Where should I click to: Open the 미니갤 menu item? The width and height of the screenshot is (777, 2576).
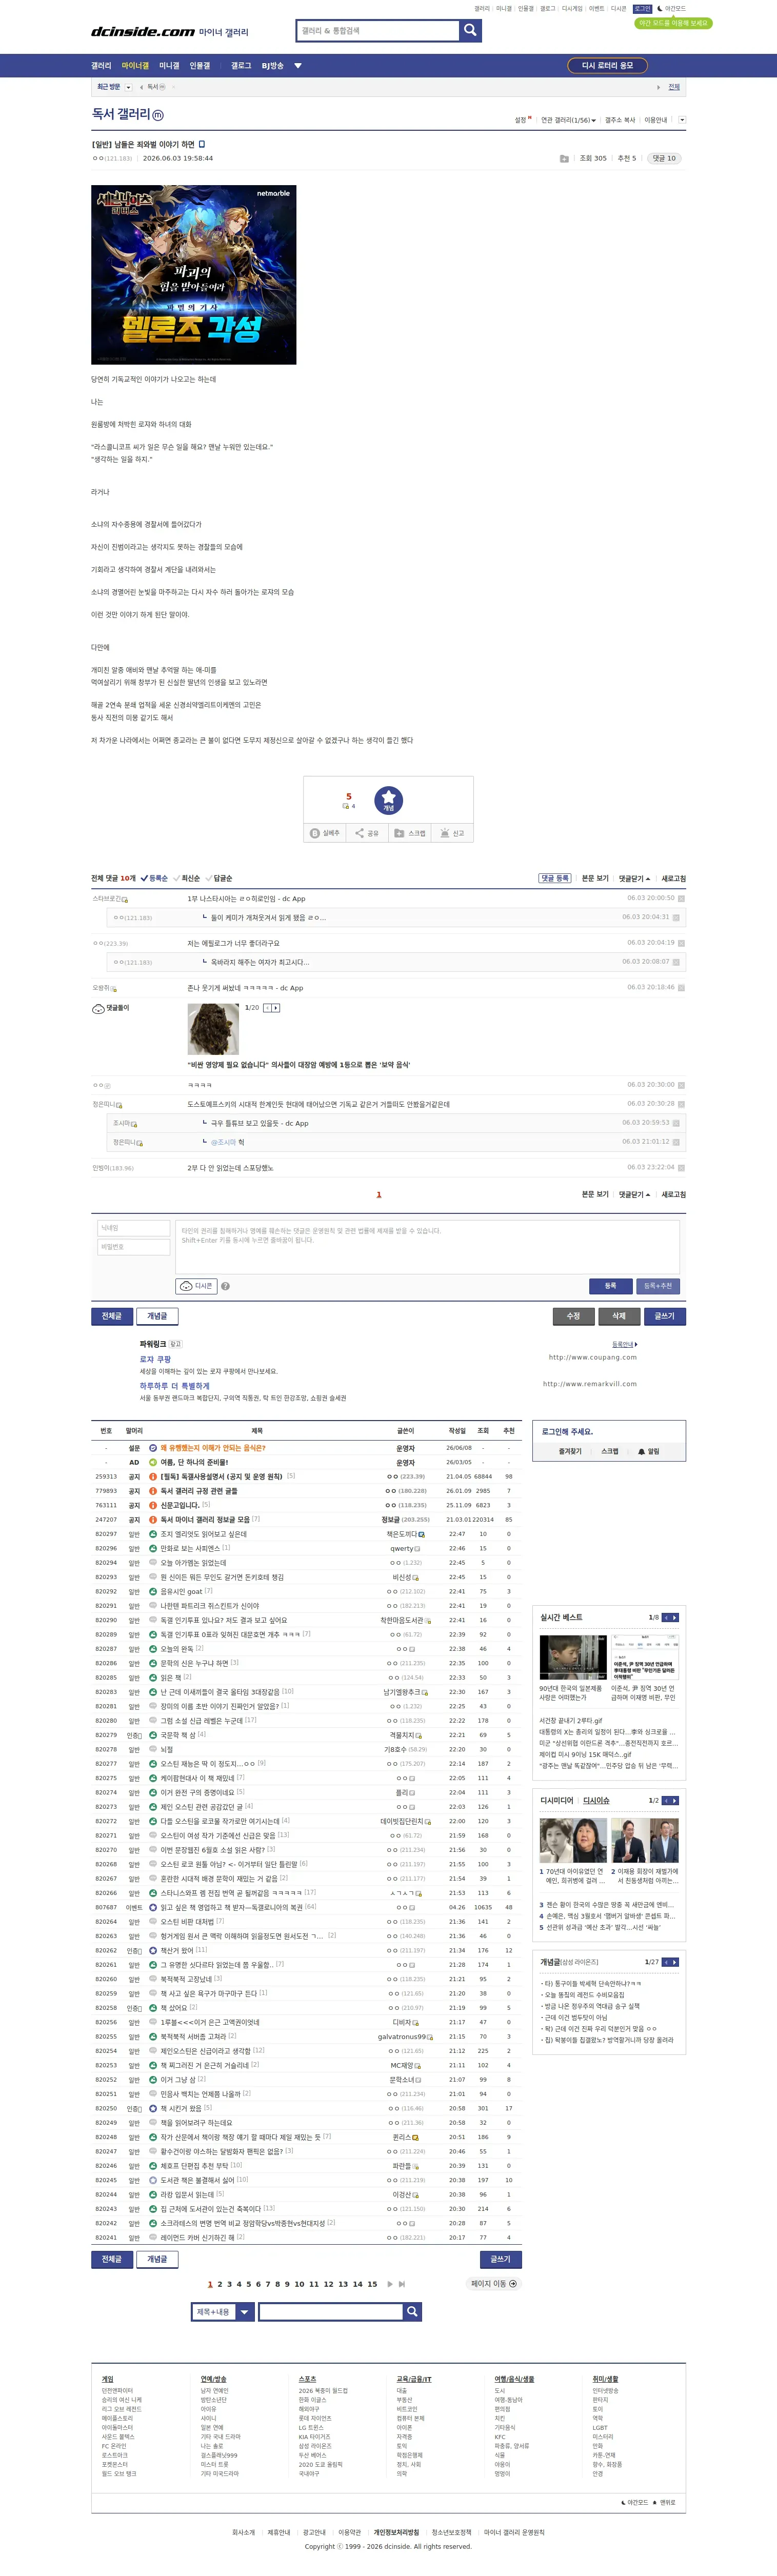169,66
